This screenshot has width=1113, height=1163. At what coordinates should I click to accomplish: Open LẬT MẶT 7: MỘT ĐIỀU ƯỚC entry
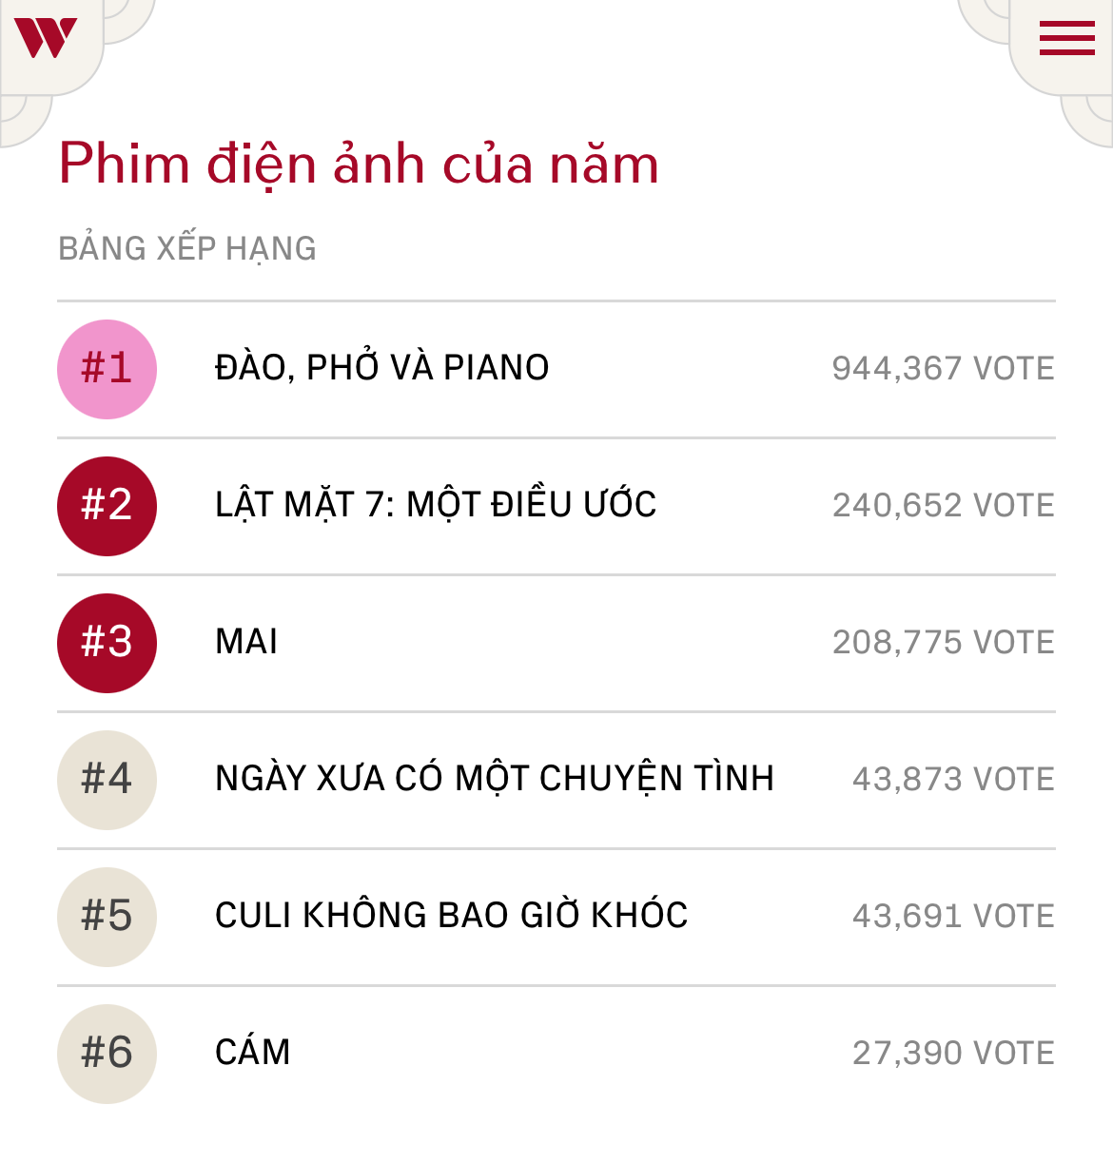(x=436, y=505)
